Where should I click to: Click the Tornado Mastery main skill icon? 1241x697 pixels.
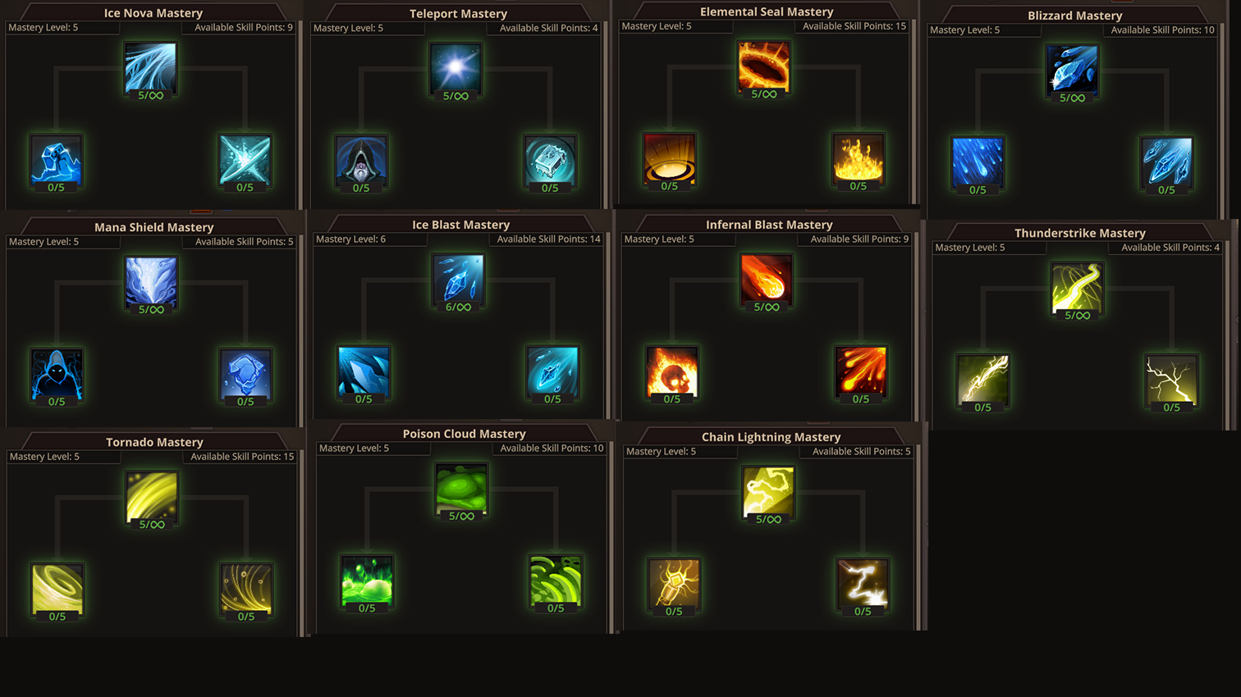pos(152,496)
